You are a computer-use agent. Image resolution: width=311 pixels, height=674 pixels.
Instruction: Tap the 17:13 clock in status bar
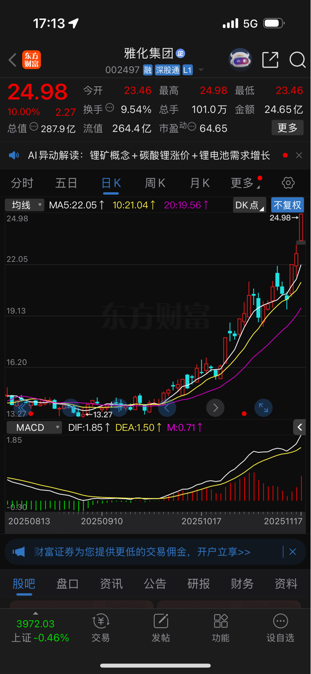[x=49, y=23]
